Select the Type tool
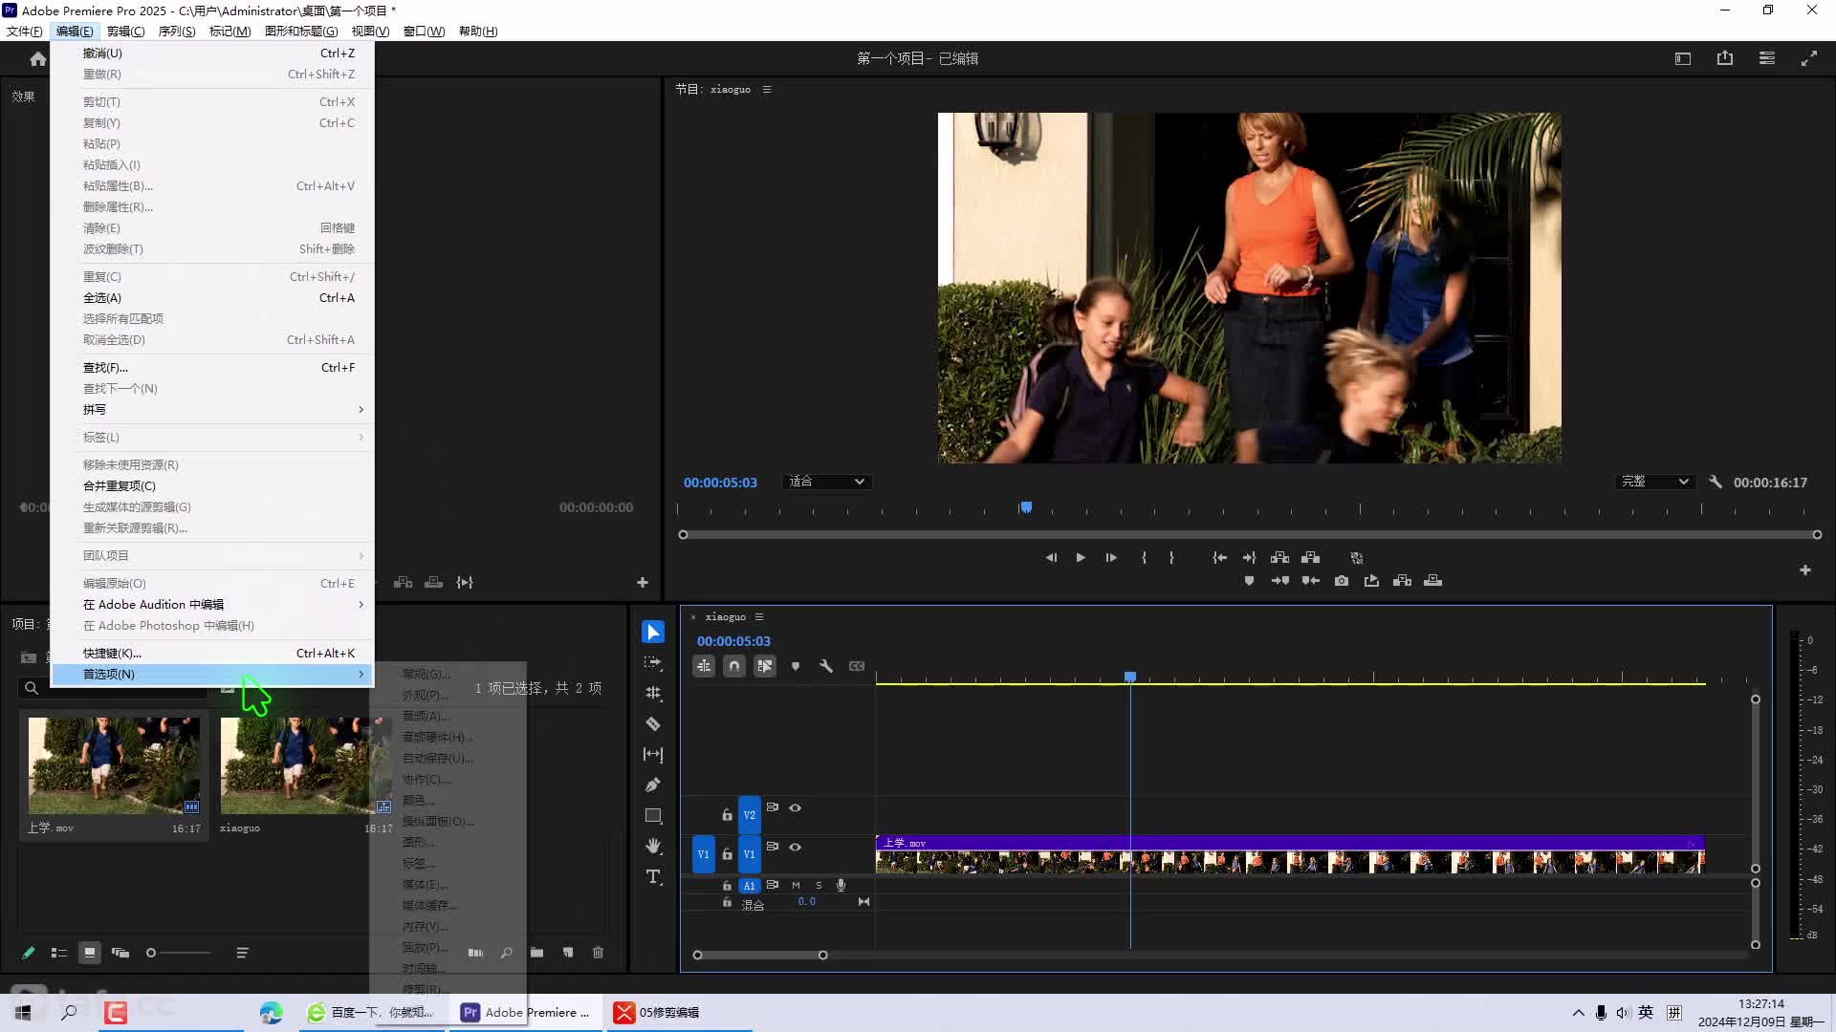The image size is (1836, 1032). tap(653, 876)
